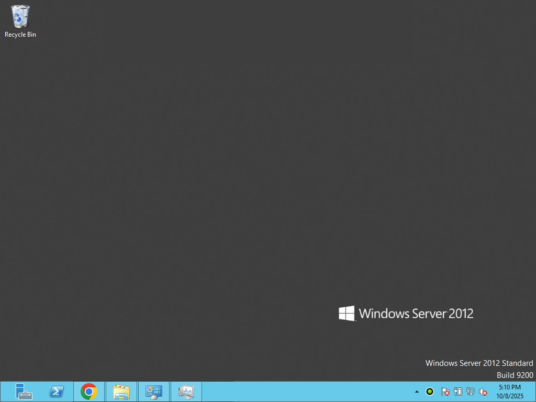Screen dimensions: 536x402
Task: Select the Recycle Bin desktop icon
Action: tap(20, 17)
